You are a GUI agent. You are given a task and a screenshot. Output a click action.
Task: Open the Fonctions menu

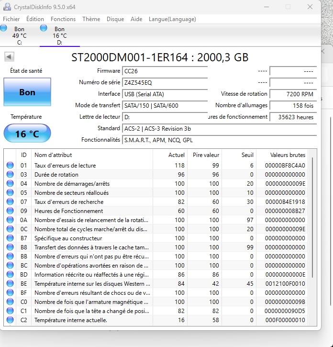[x=63, y=19]
